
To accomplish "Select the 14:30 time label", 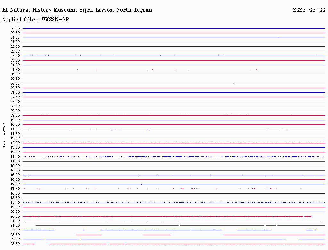I will [x=15, y=162].
